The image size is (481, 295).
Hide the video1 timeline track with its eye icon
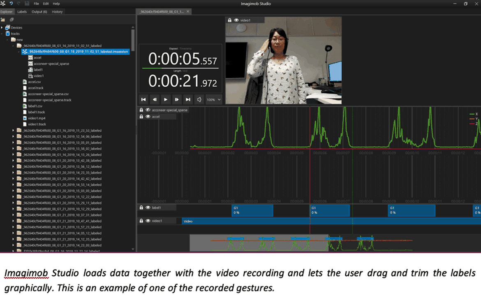click(x=148, y=221)
